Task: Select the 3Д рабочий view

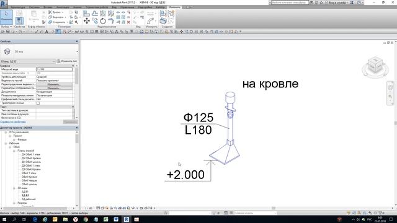Action: click(29, 199)
